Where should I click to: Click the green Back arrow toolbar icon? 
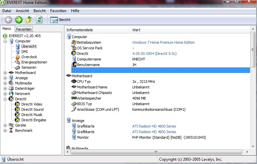point(8,20)
